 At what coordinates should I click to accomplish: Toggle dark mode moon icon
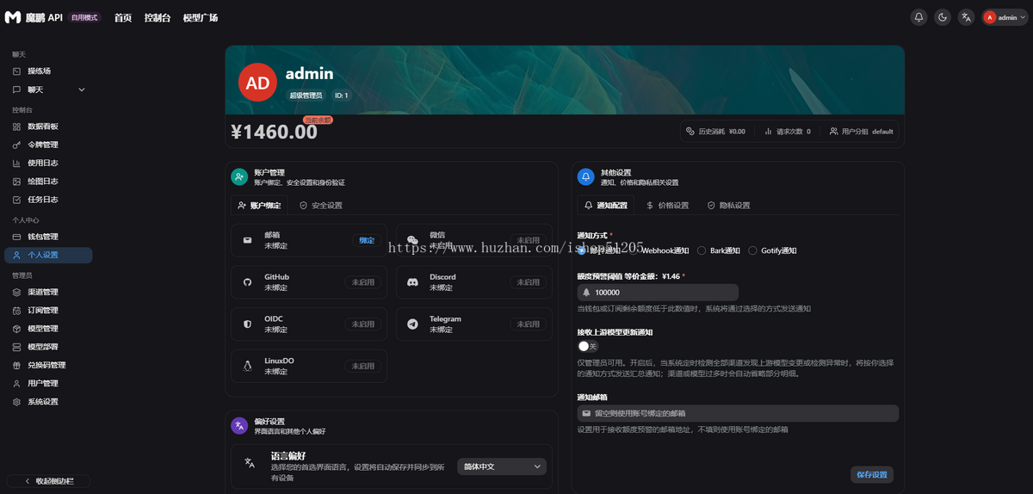(943, 17)
